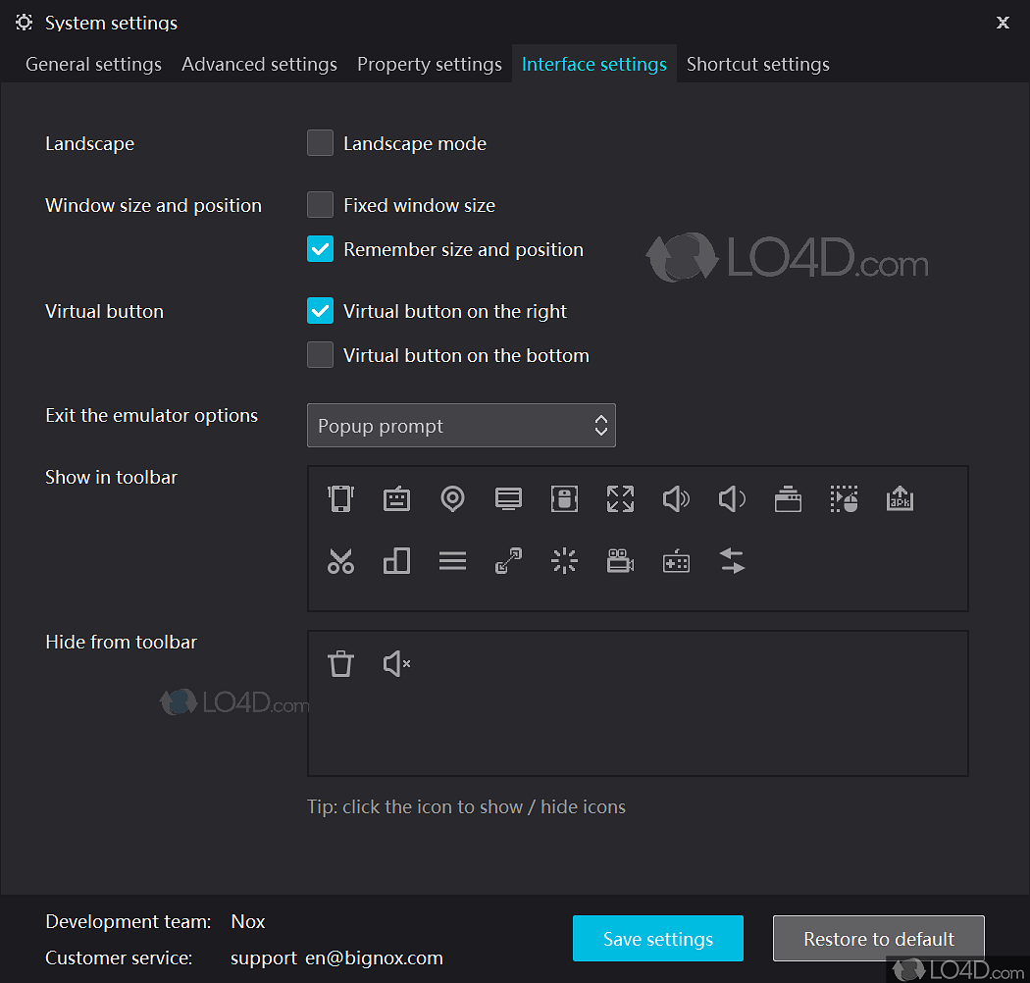Click the mouse-in-square controller icon
1030x983 pixels.
click(564, 498)
